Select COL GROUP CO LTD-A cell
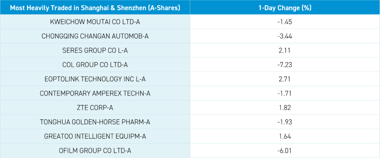 tap(95, 65)
